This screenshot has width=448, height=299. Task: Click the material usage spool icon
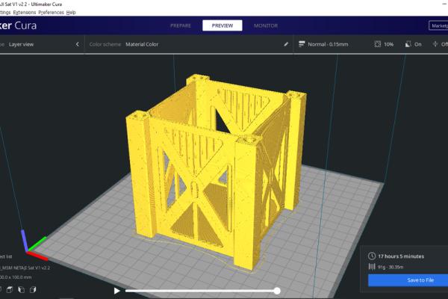coord(372,267)
